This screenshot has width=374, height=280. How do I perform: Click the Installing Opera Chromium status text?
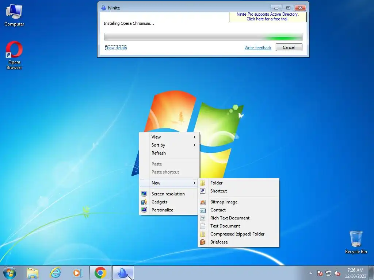click(129, 23)
